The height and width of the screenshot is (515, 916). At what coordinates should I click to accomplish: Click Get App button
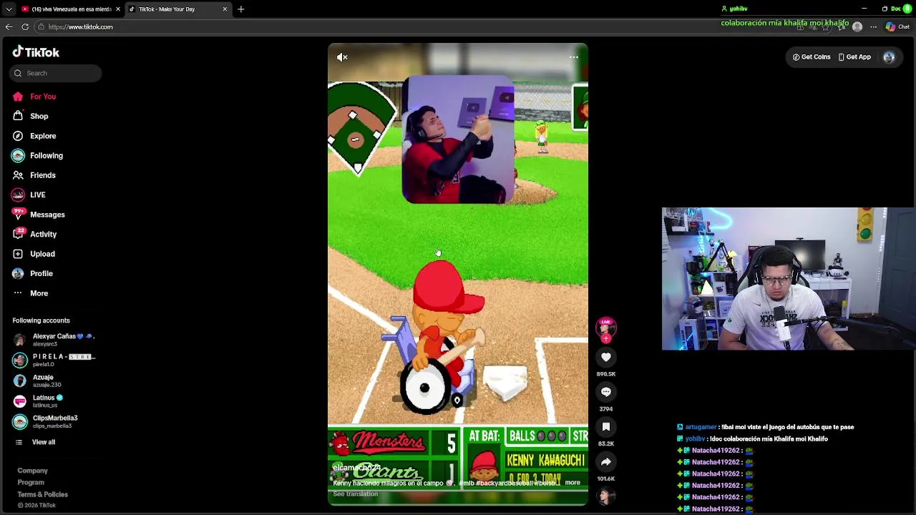854,57
